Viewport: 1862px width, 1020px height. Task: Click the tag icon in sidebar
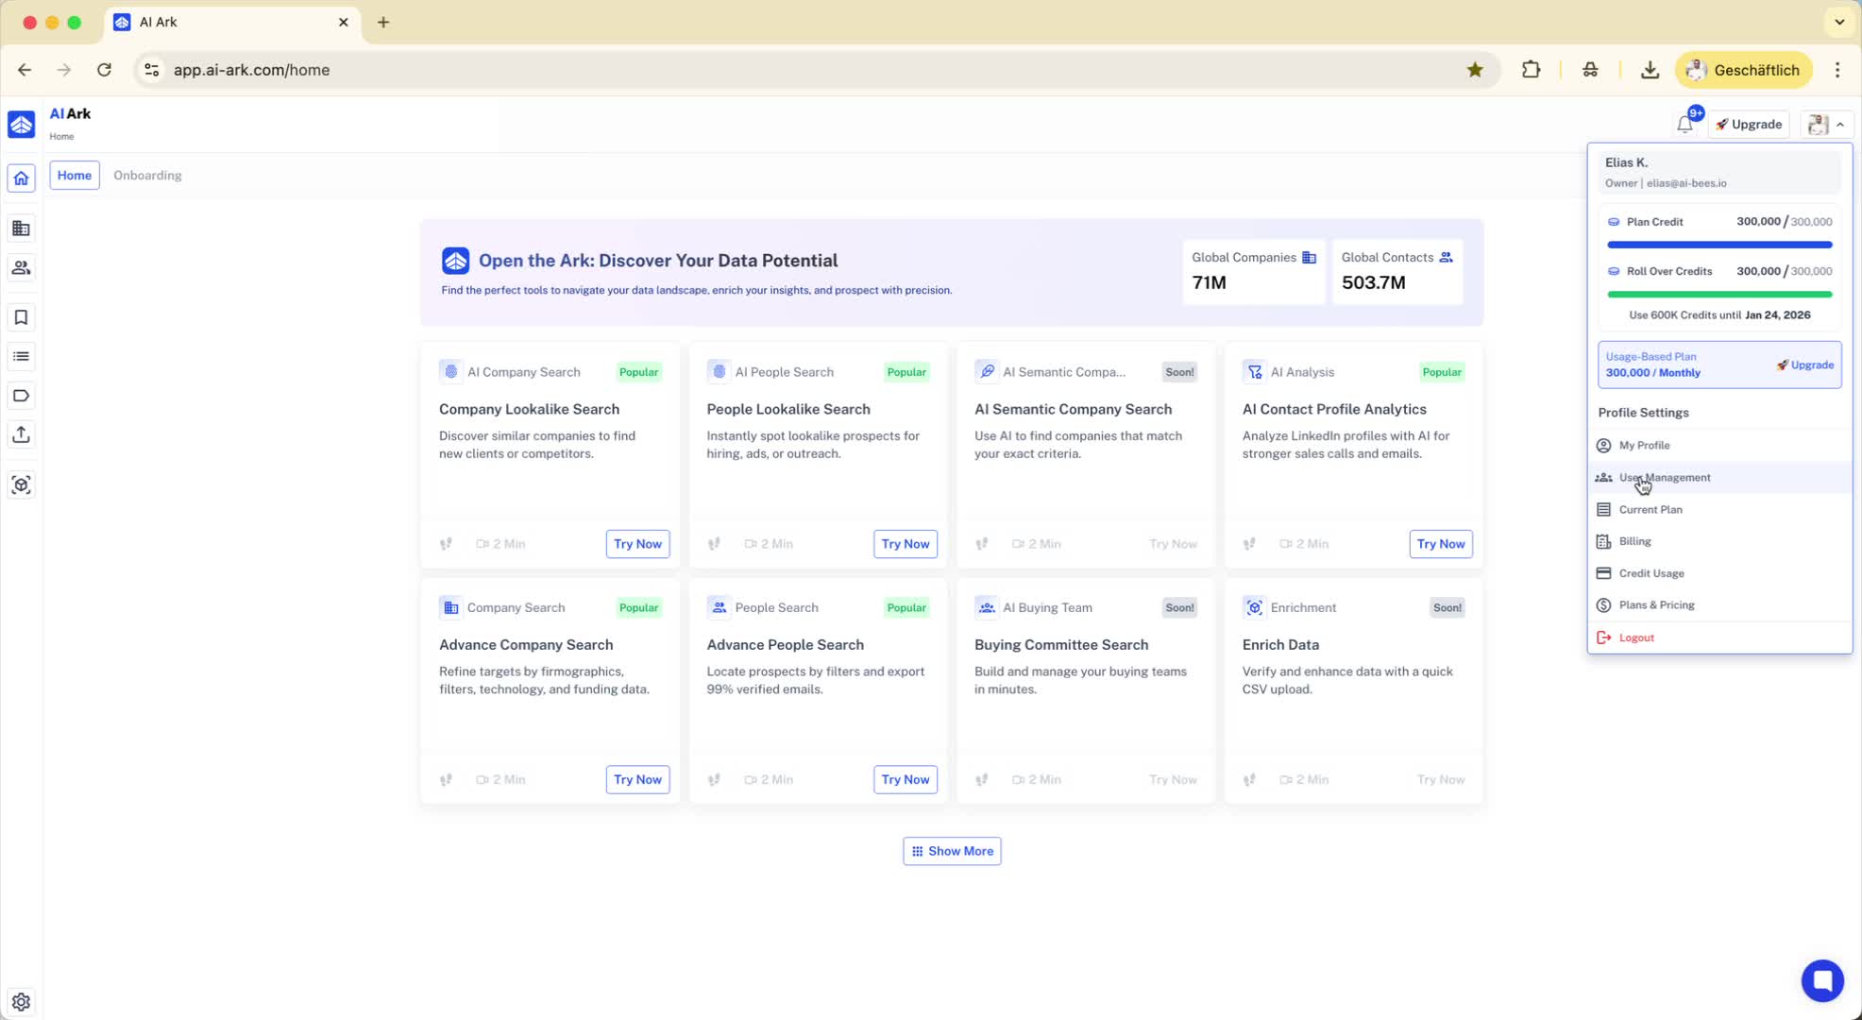(21, 396)
